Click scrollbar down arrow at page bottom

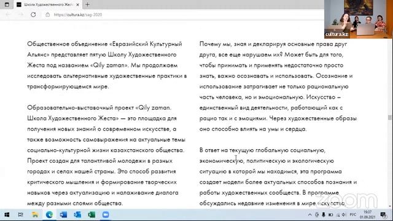click(389, 206)
